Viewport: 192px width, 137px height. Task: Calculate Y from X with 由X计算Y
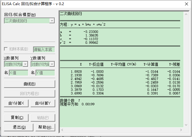click(43, 104)
